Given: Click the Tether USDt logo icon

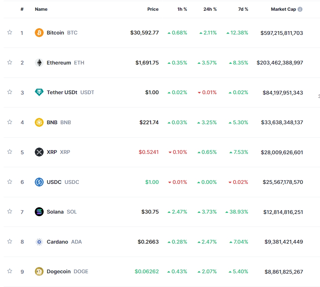Looking at the screenshot, I should pyautogui.click(x=39, y=92).
